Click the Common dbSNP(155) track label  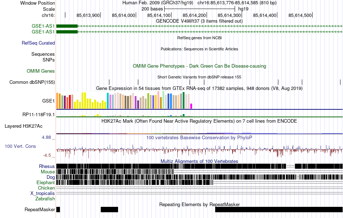pos(32,82)
